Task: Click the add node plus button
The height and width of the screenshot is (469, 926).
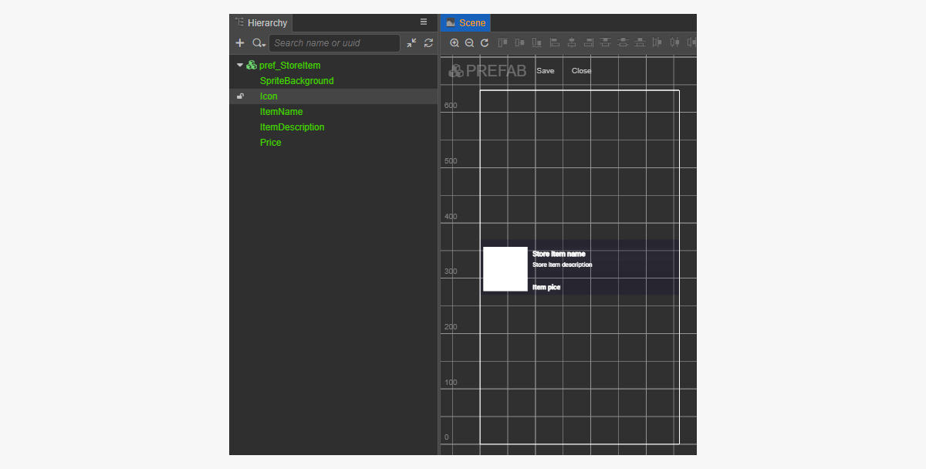Action: [x=240, y=43]
